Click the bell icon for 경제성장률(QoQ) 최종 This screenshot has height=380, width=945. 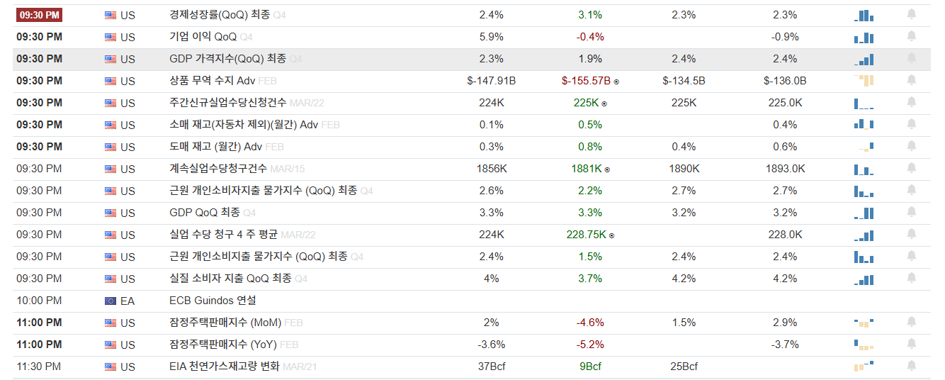click(912, 14)
